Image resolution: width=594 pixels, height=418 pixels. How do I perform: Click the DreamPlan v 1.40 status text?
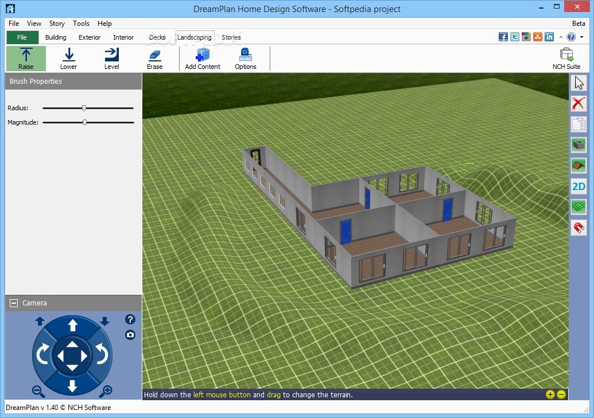point(59,408)
